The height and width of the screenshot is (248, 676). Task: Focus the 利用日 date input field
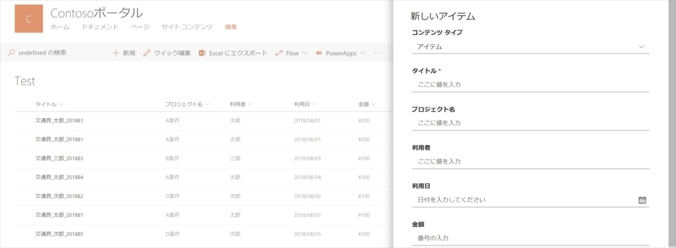point(530,200)
